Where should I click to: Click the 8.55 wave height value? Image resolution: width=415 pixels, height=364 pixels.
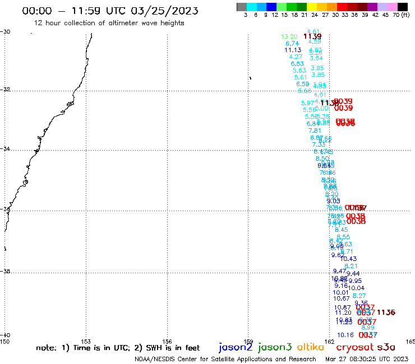[x=343, y=237]
